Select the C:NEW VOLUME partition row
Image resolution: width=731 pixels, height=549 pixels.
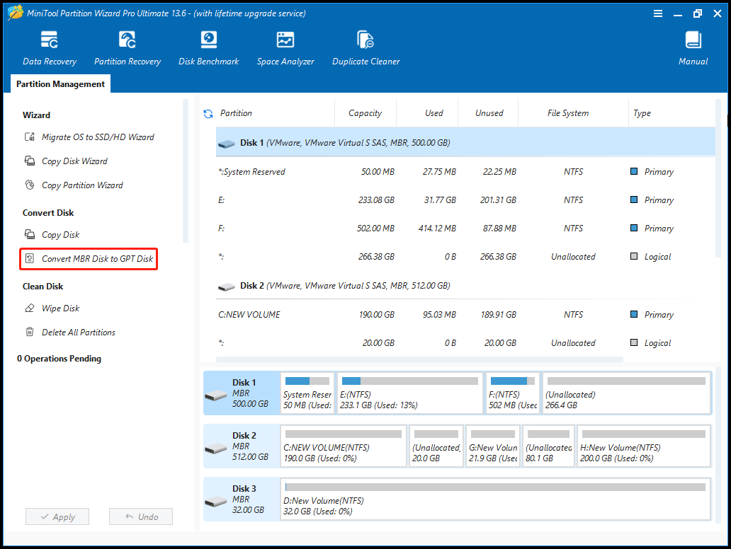[x=465, y=315]
